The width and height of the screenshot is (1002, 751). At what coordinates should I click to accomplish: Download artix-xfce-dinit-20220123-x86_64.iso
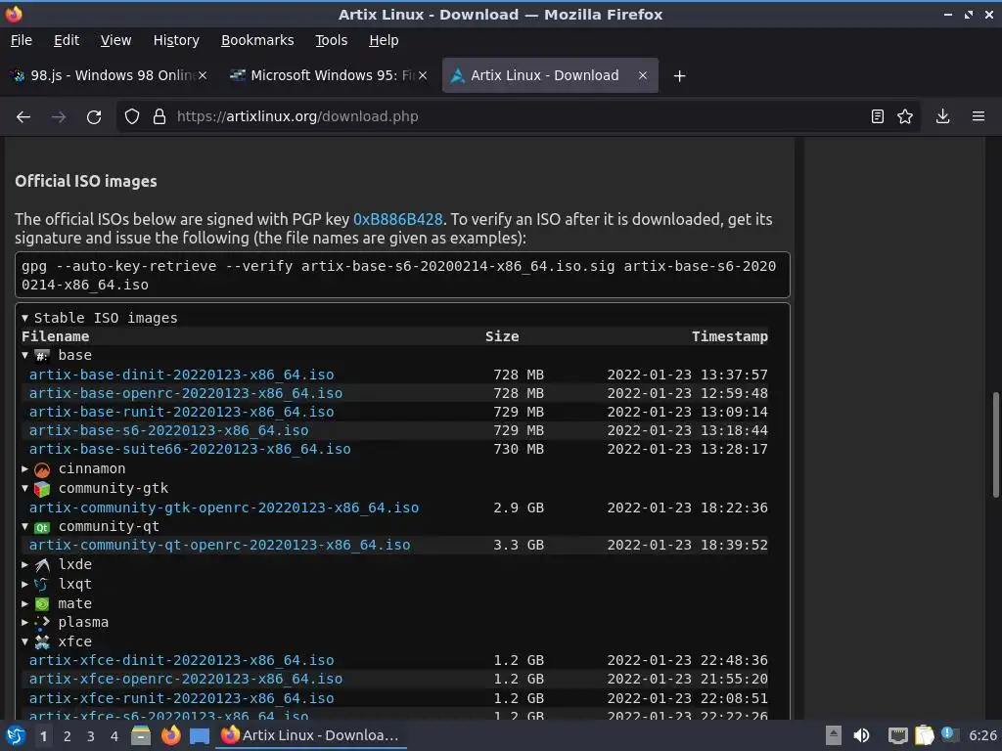point(181,660)
